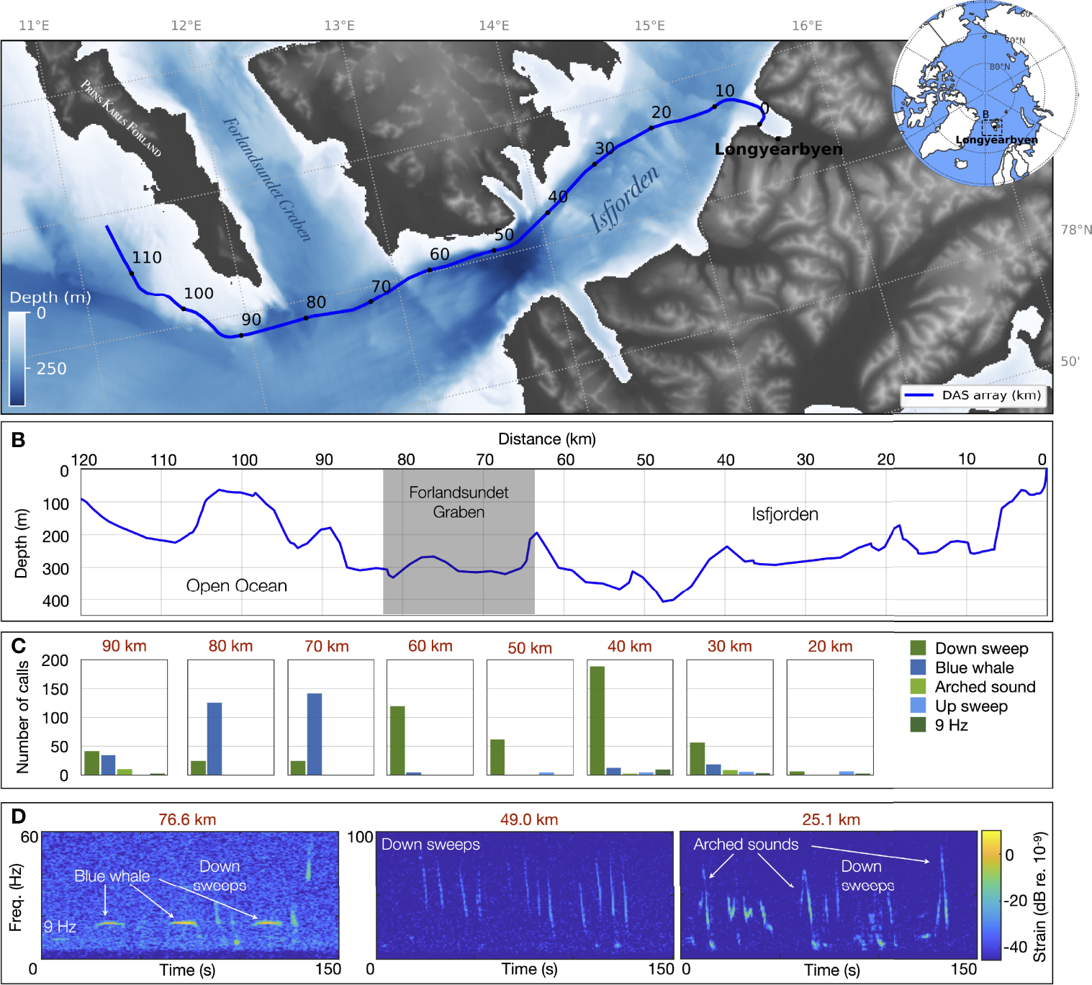Click the Isfjorden label in the depth profile

click(785, 514)
